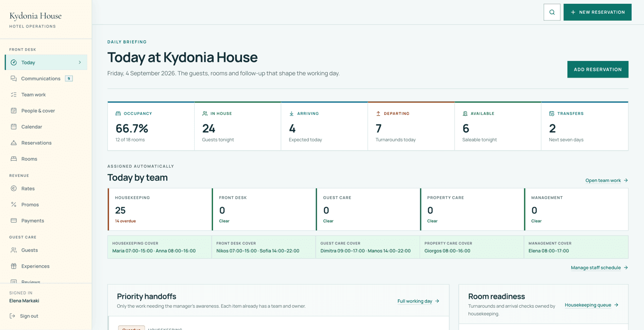Open the Management team card

click(576, 209)
